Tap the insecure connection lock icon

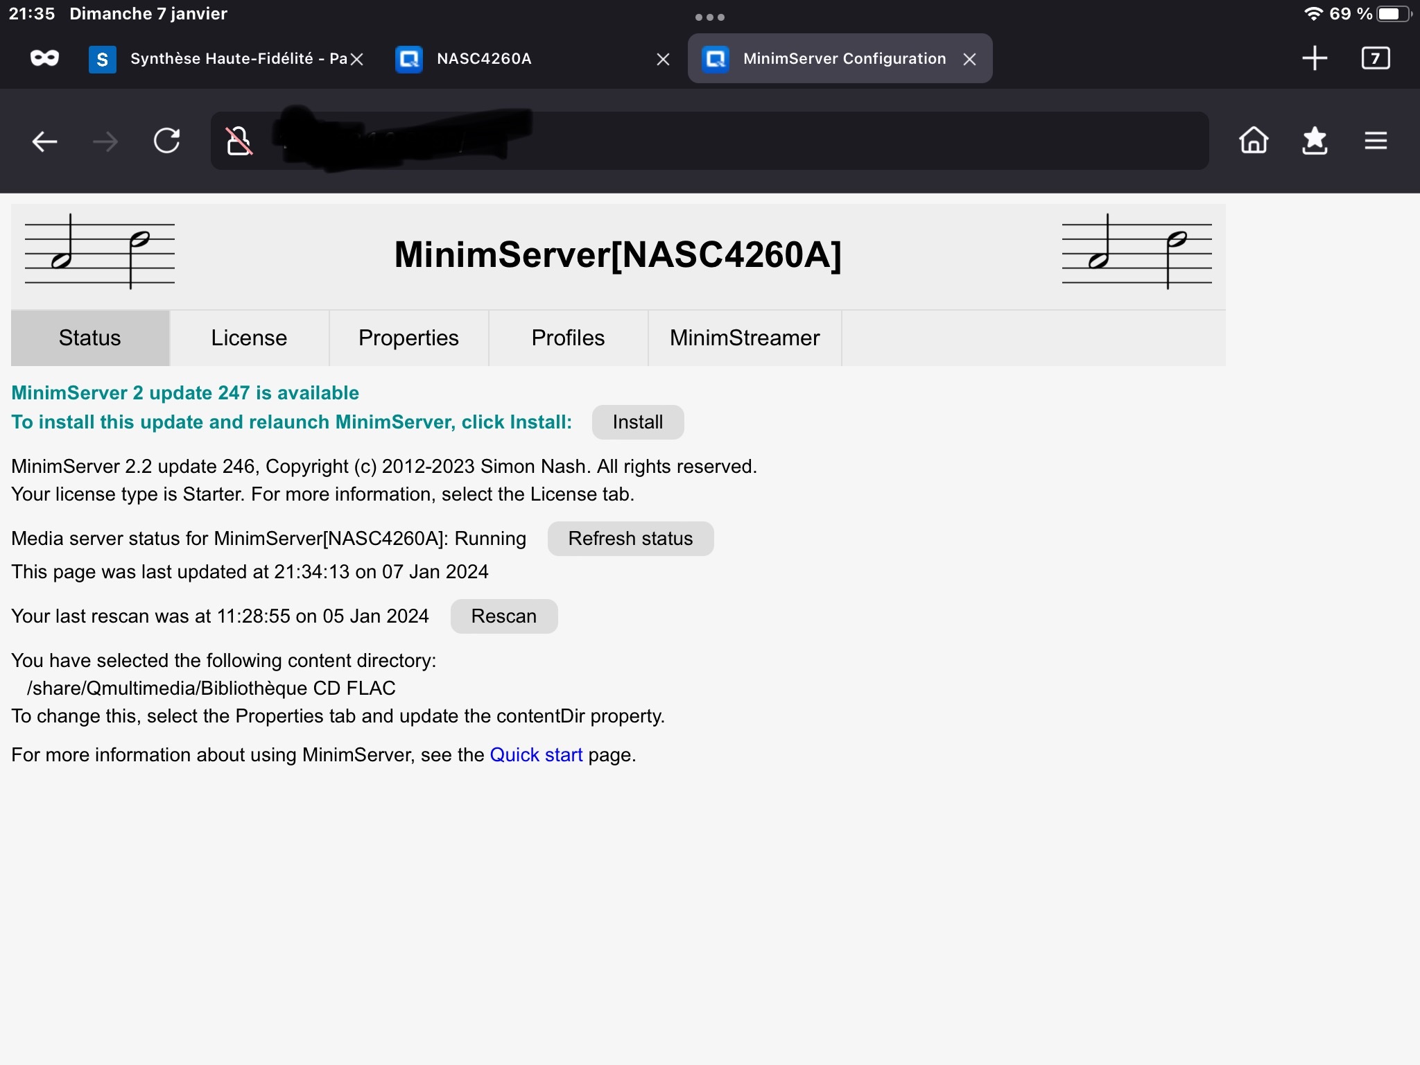click(x=239, y=141)
